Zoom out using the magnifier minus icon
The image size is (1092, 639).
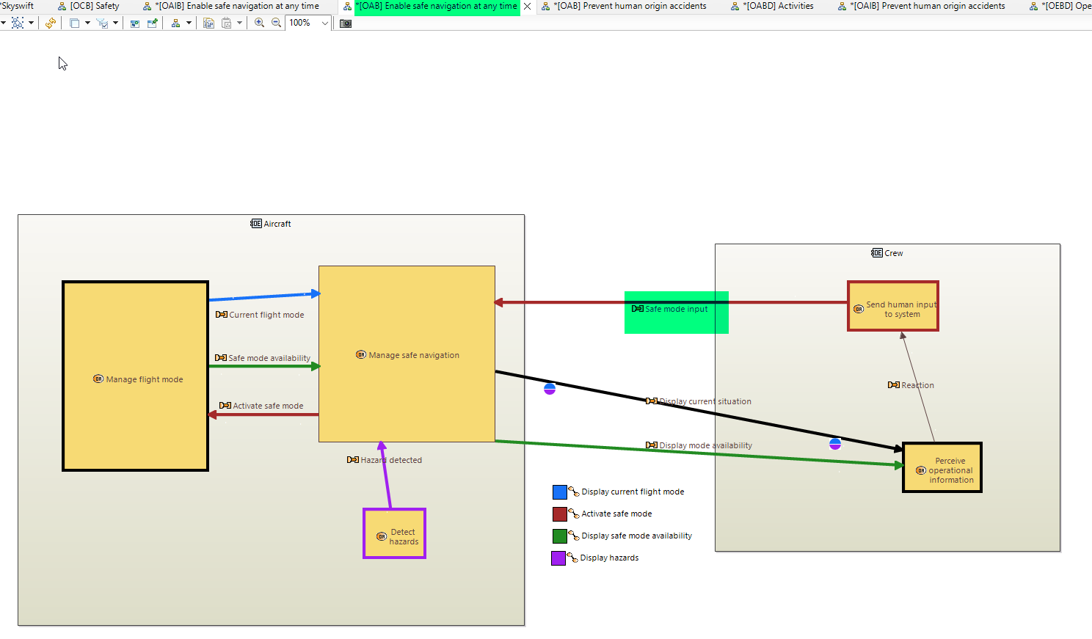click(276, 23)
